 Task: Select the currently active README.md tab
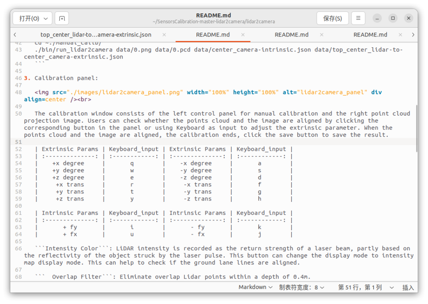point(213,35)
